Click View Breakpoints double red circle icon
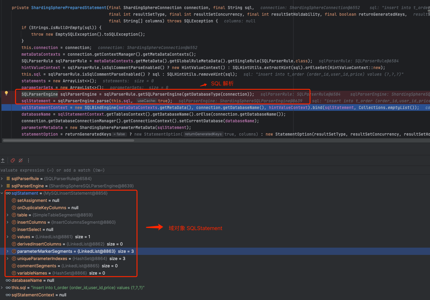The height and width of the screenshot is (300, 430). [13, 160]
